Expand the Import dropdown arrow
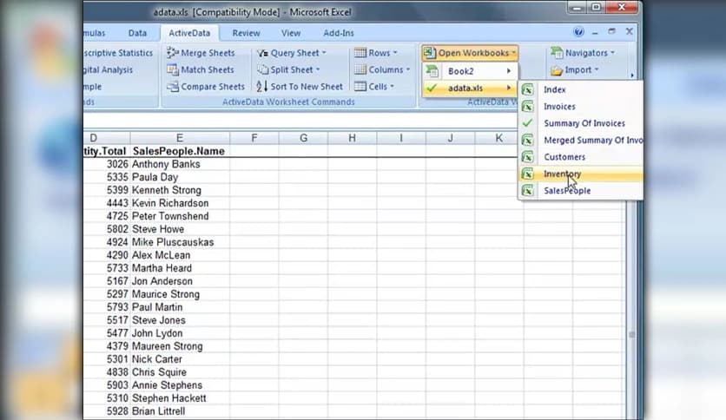The height and width of the screenshot is (420, 726). 597,69
